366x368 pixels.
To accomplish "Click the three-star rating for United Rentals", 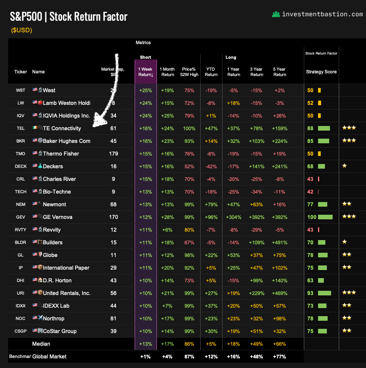I will pyautogui.click(x=349, y=293).
